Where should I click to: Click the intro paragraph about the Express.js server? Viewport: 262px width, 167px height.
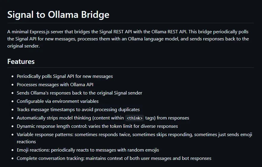[128, 39]
